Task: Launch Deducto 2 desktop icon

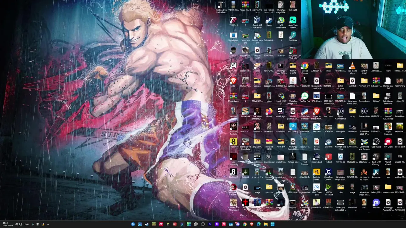Action: click(257, 128)
